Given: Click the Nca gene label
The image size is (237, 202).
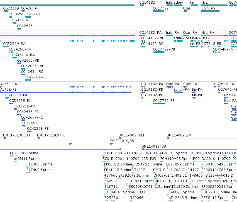Looking at the screenshot, I should tap(204, 3).
